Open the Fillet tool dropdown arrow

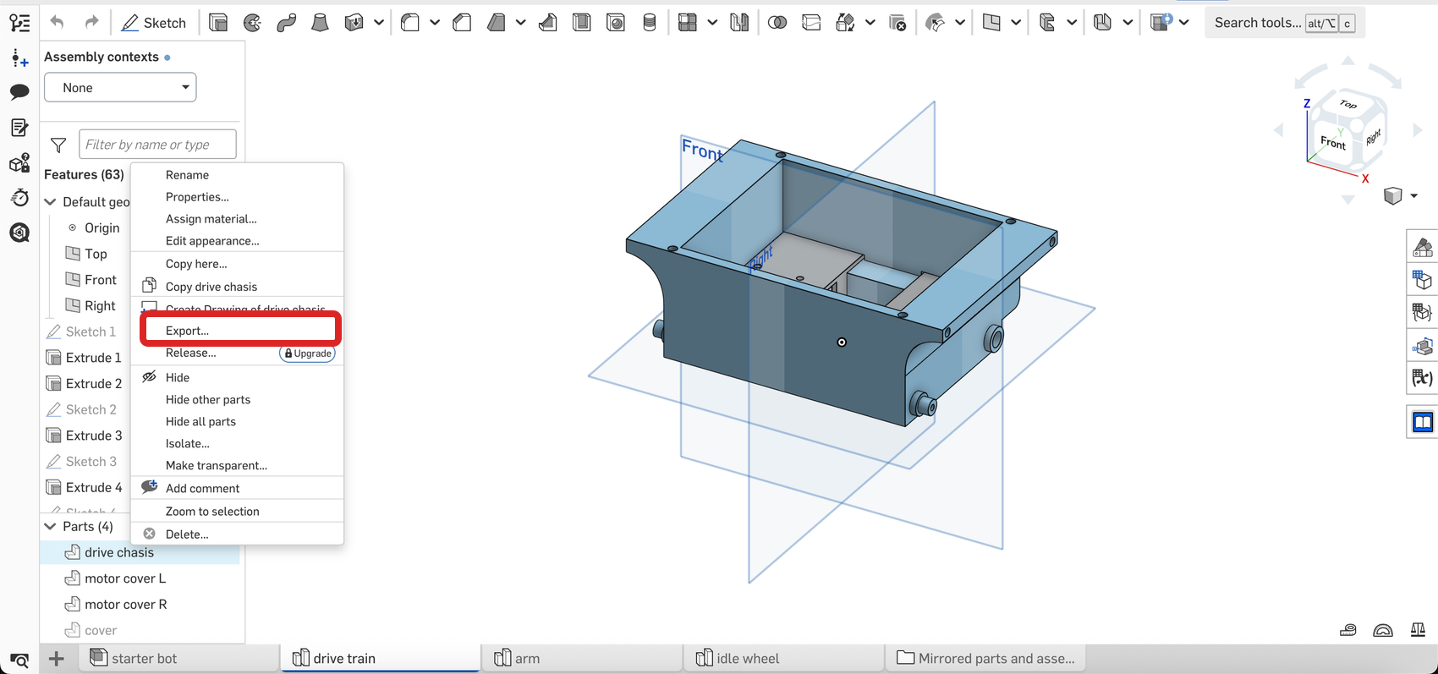(x=435, y=23)
